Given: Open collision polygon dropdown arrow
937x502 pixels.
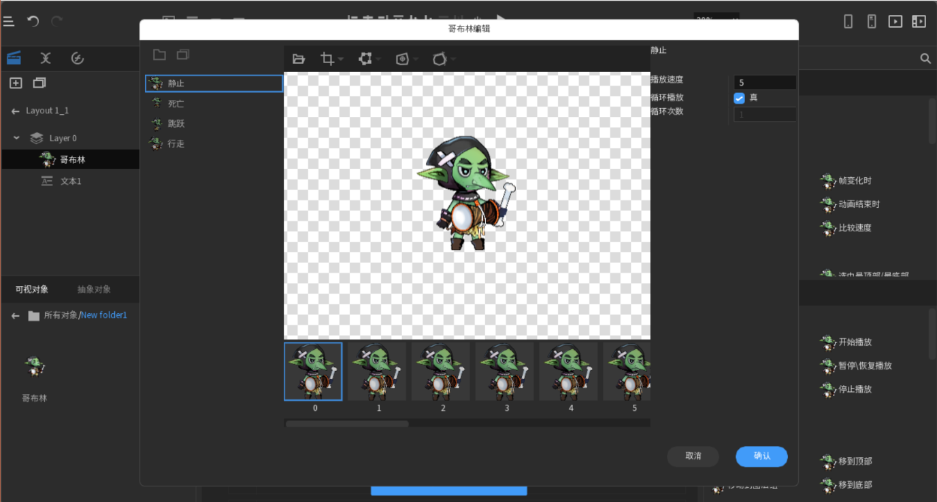Looking at the screenshot, I should [378, 60].
